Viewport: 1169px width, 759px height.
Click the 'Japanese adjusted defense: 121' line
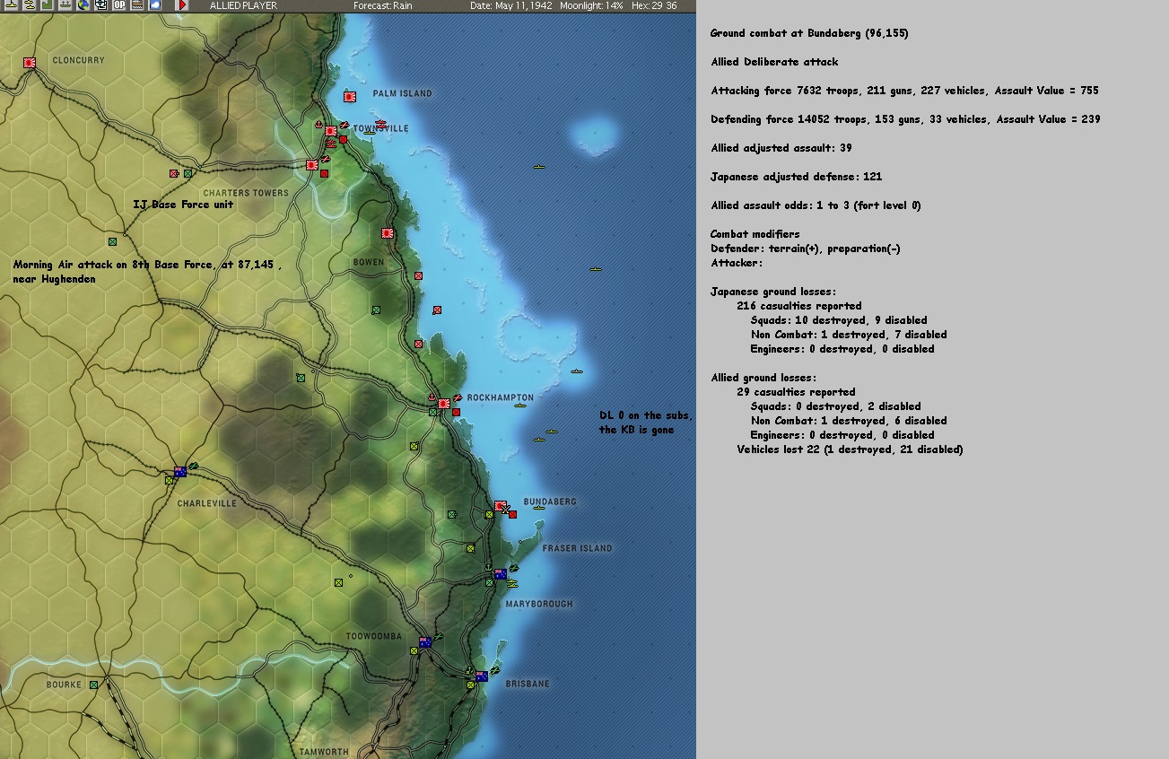797,177
